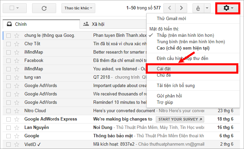Expand the input tools dropdown arrow
The height and width of the screenshot is (149, 244).
point(207,8)
